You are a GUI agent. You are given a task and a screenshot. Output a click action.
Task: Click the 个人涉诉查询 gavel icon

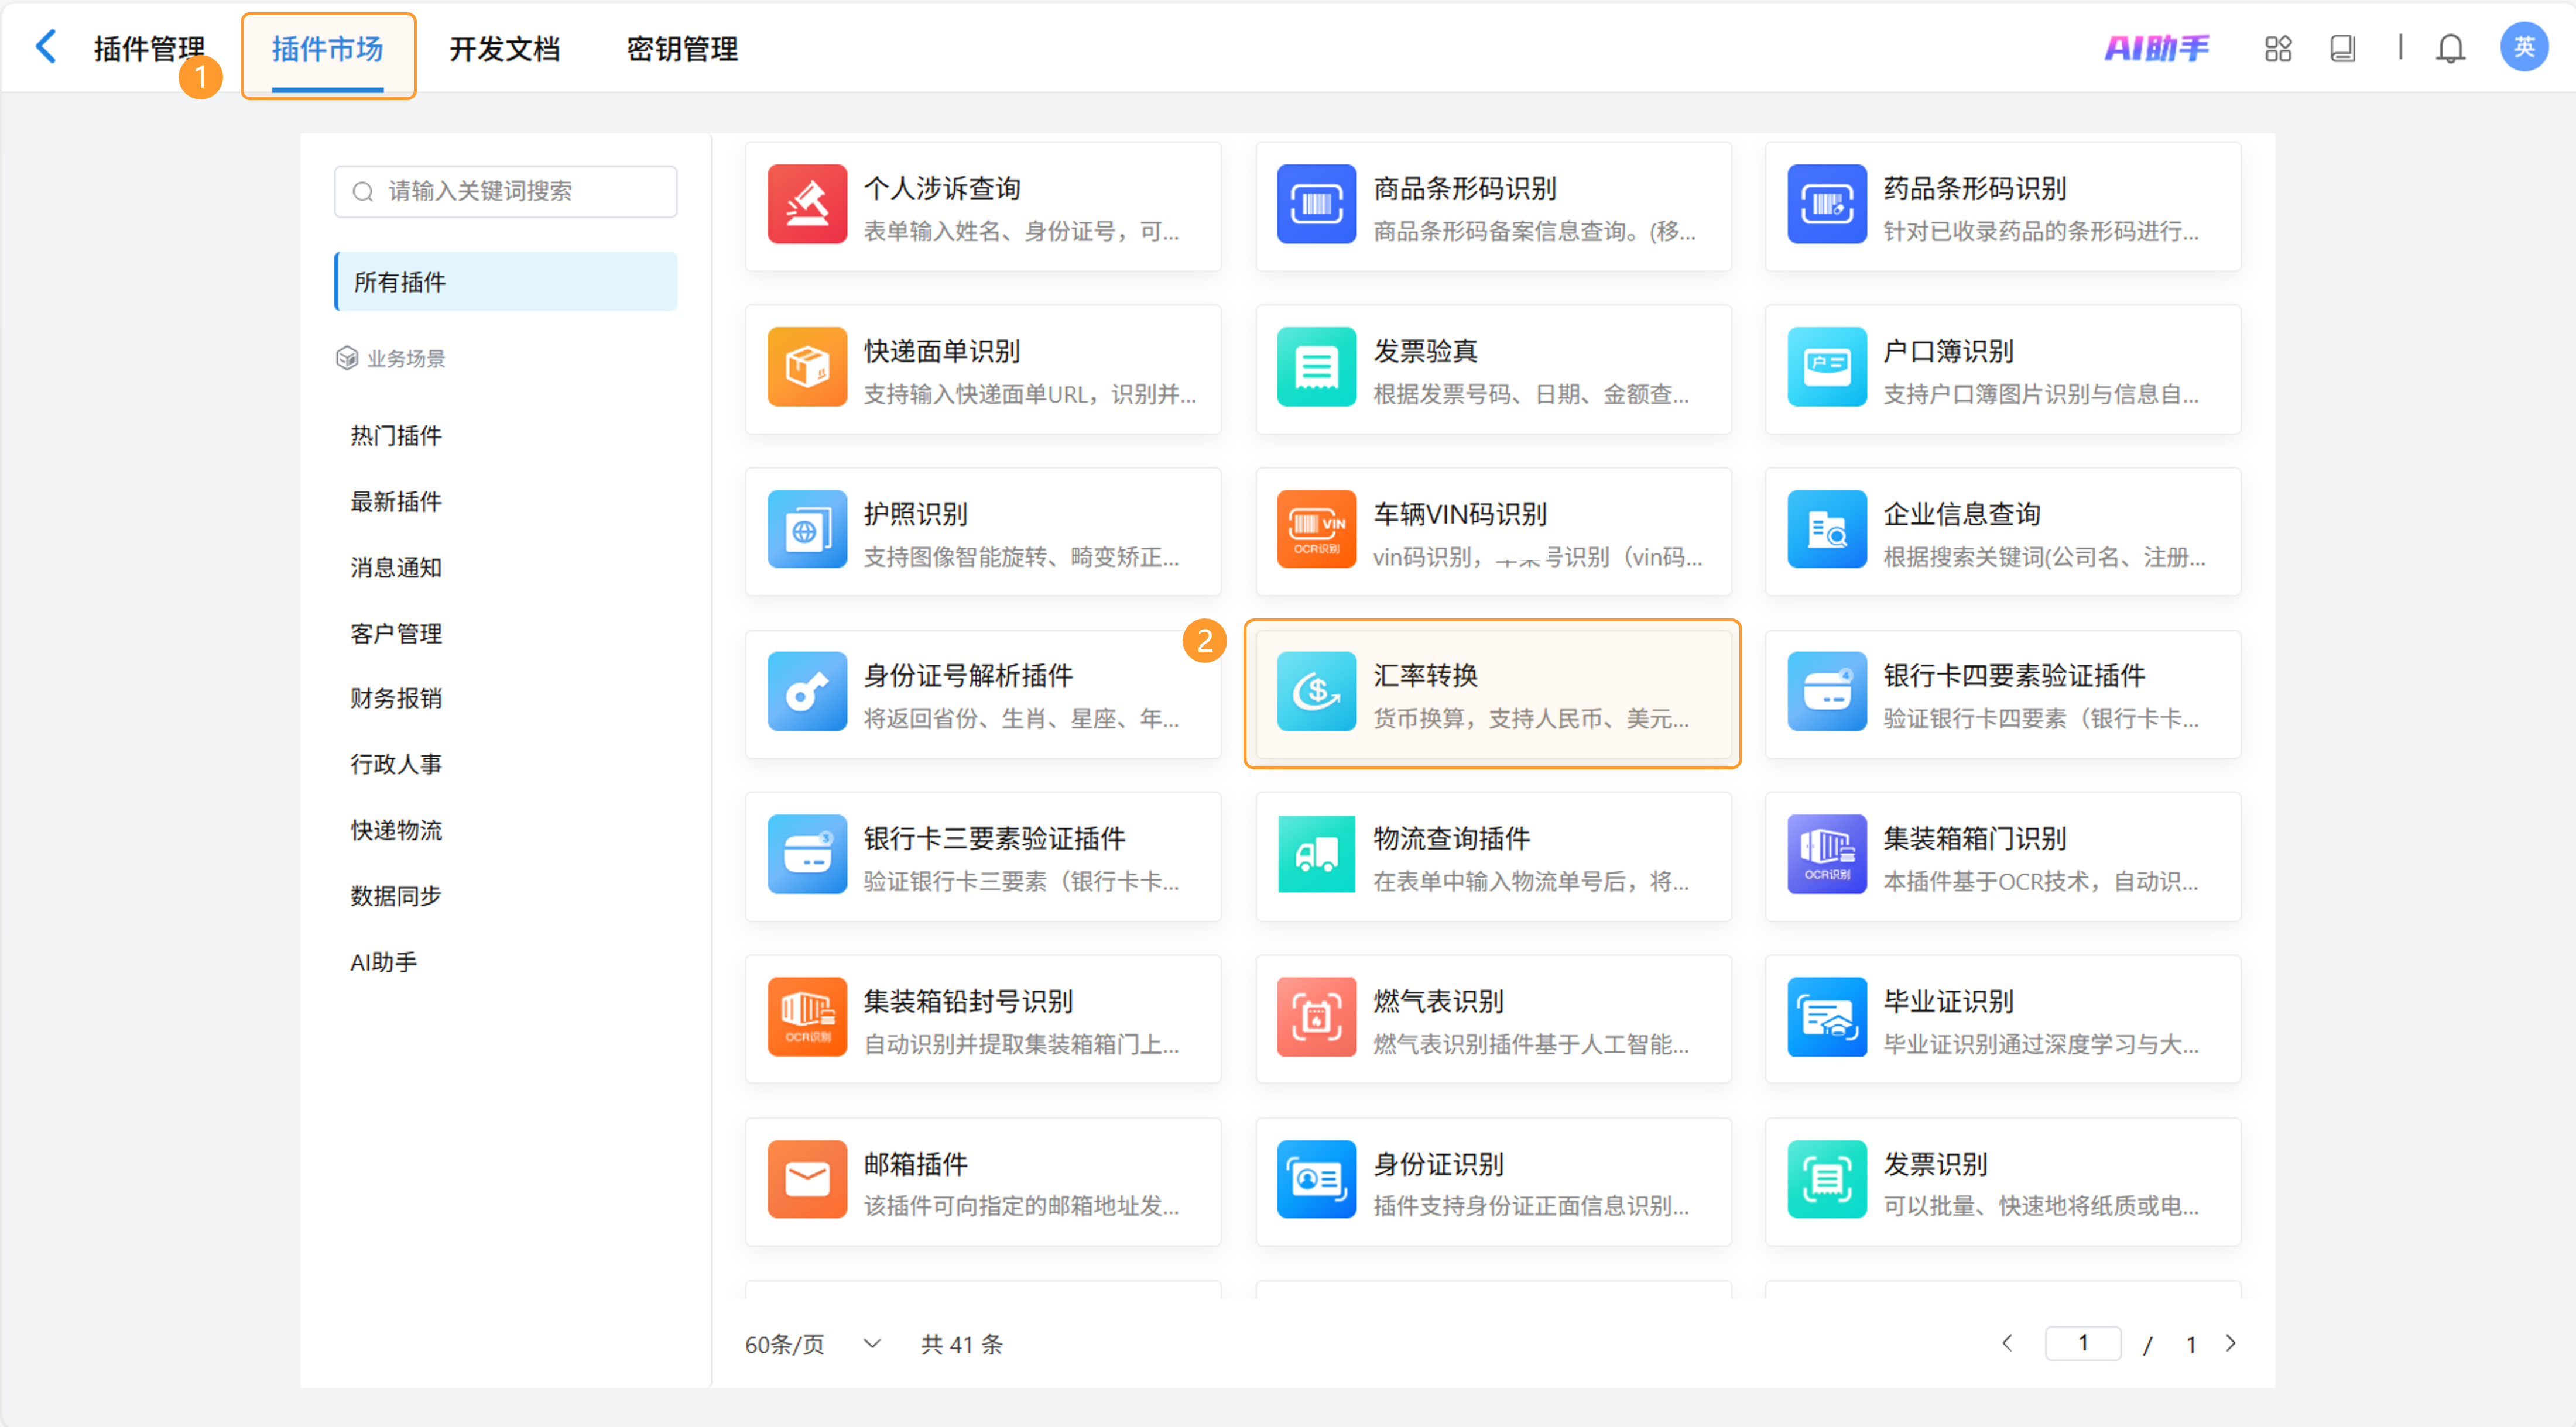point(806,204)
